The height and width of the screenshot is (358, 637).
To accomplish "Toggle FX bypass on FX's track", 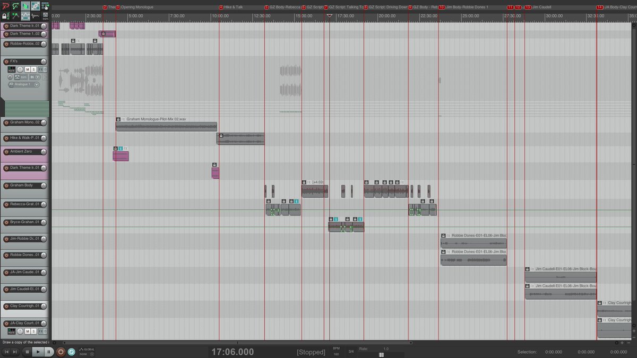I will 45,69.
